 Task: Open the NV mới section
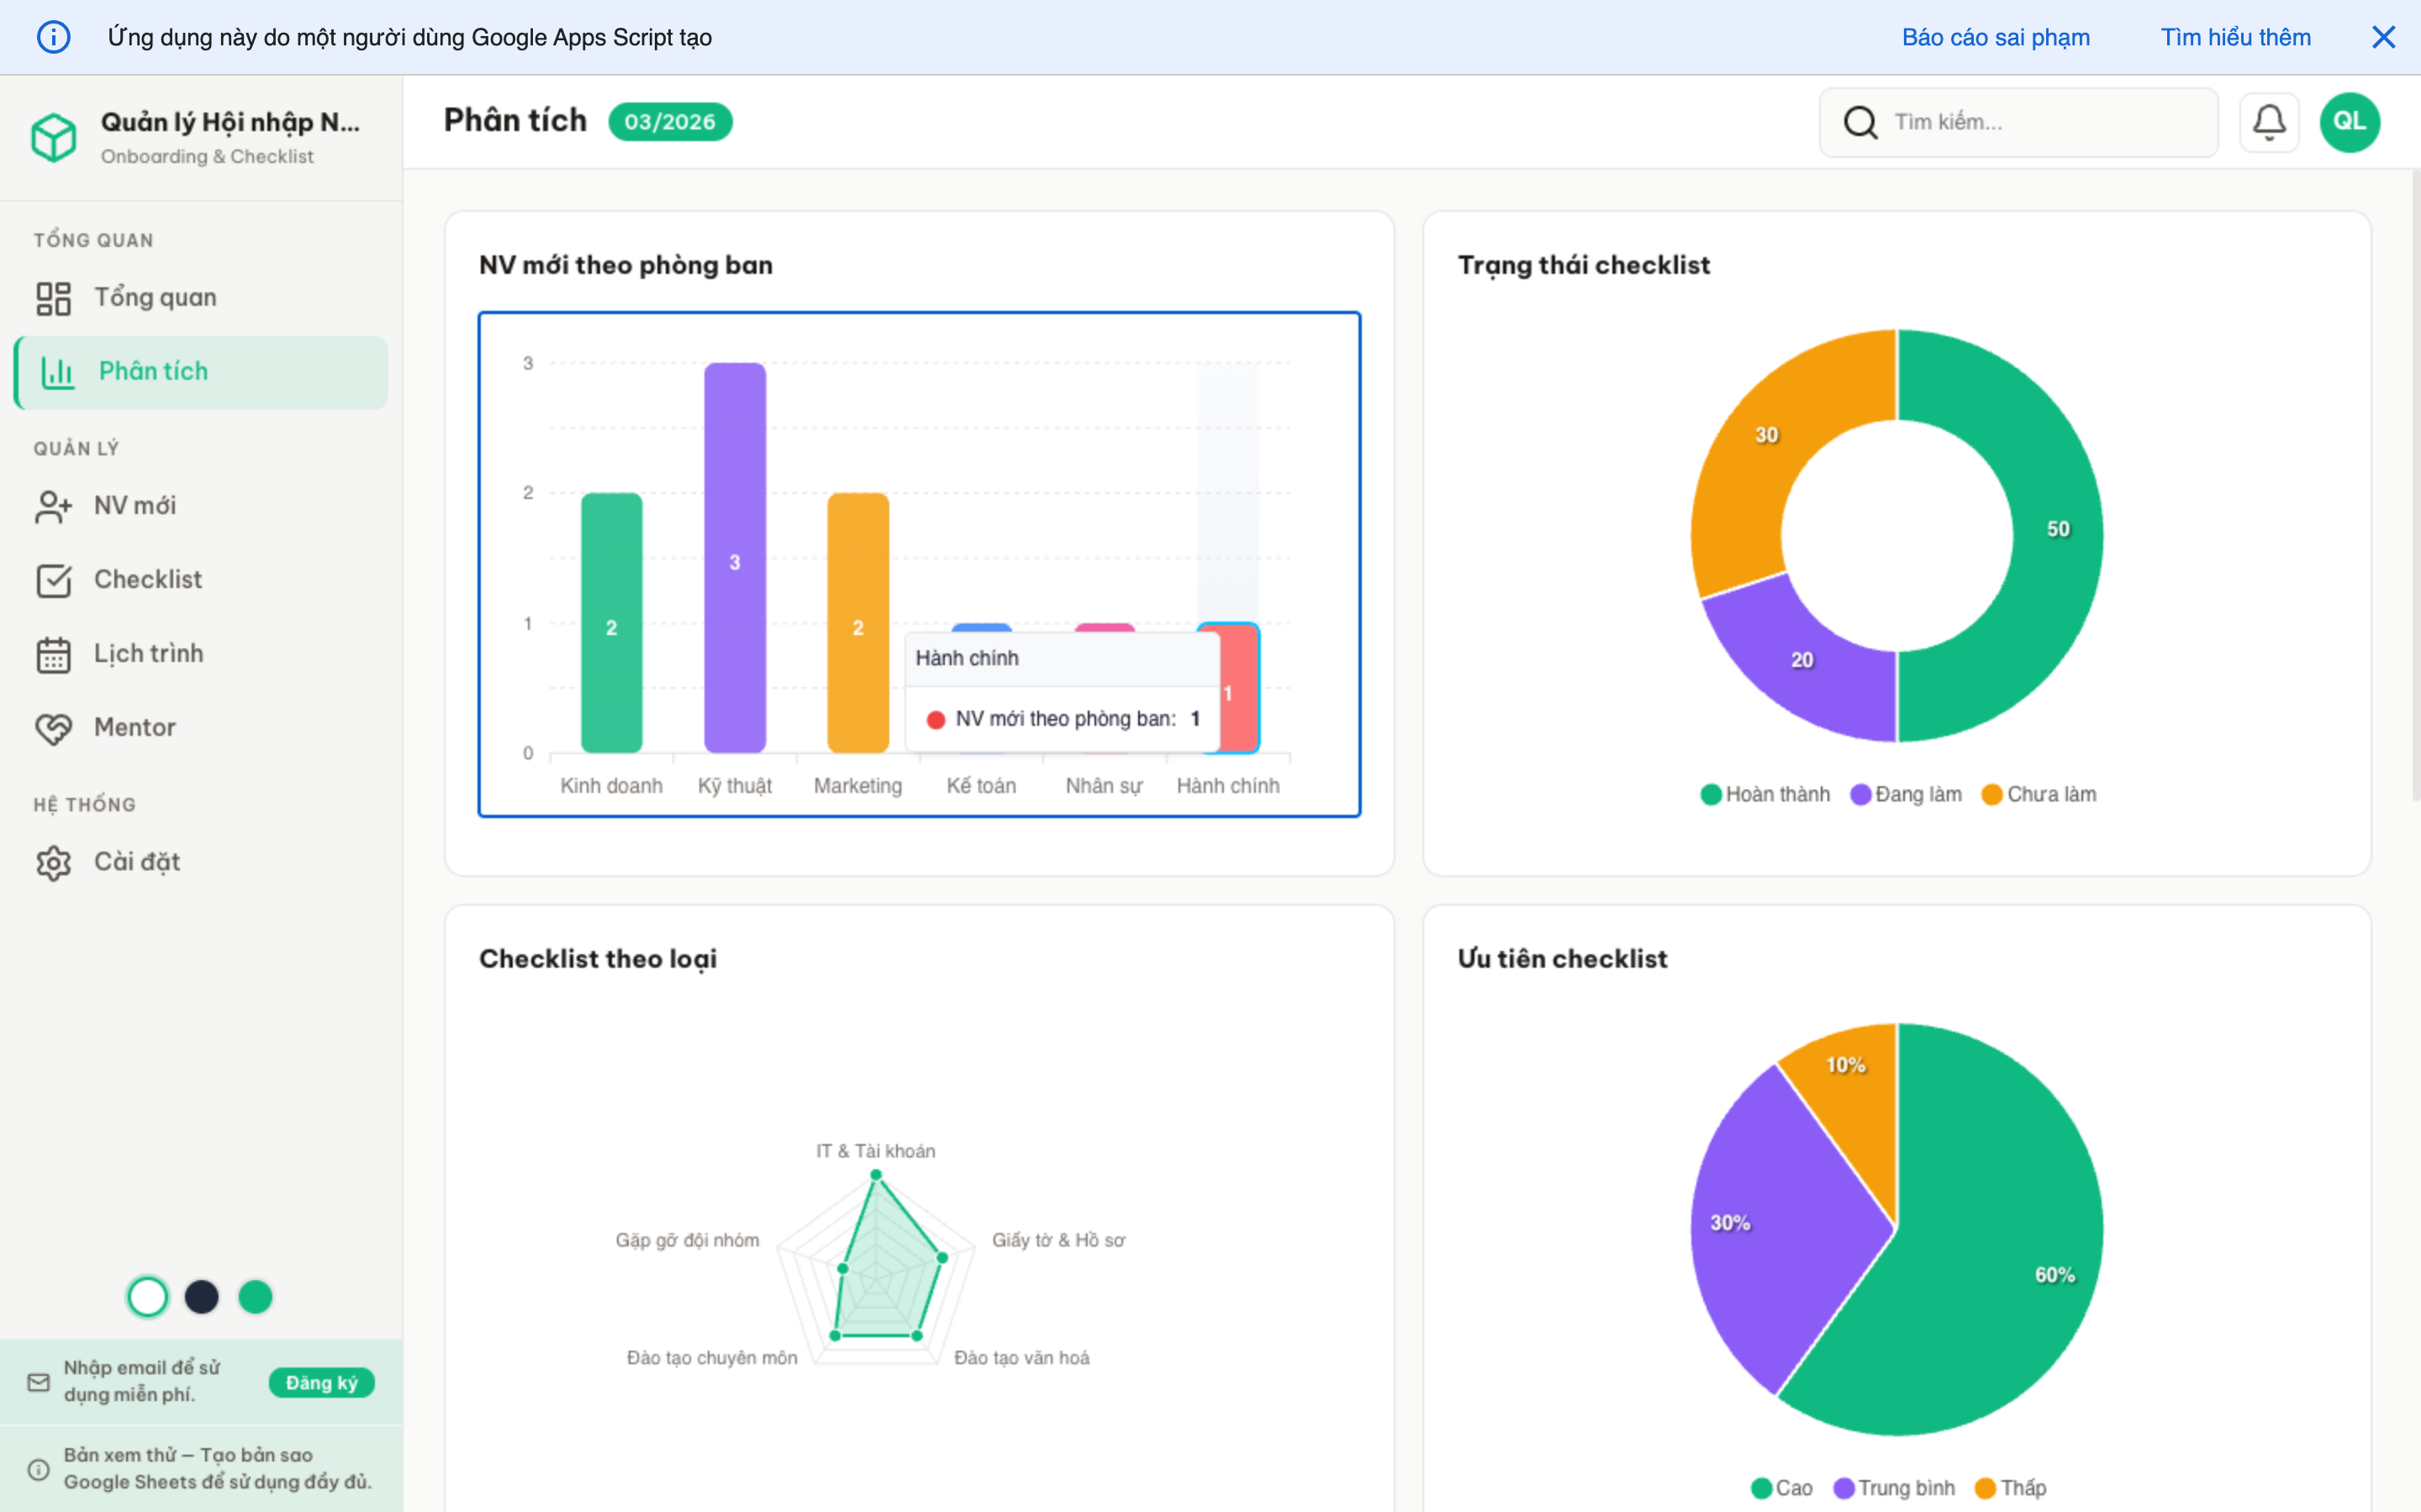(135, 506)
